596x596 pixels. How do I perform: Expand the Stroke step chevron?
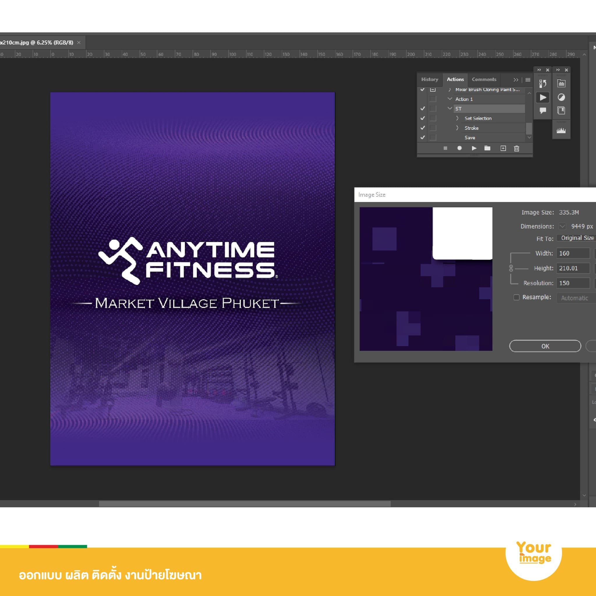tap(457, 128)
